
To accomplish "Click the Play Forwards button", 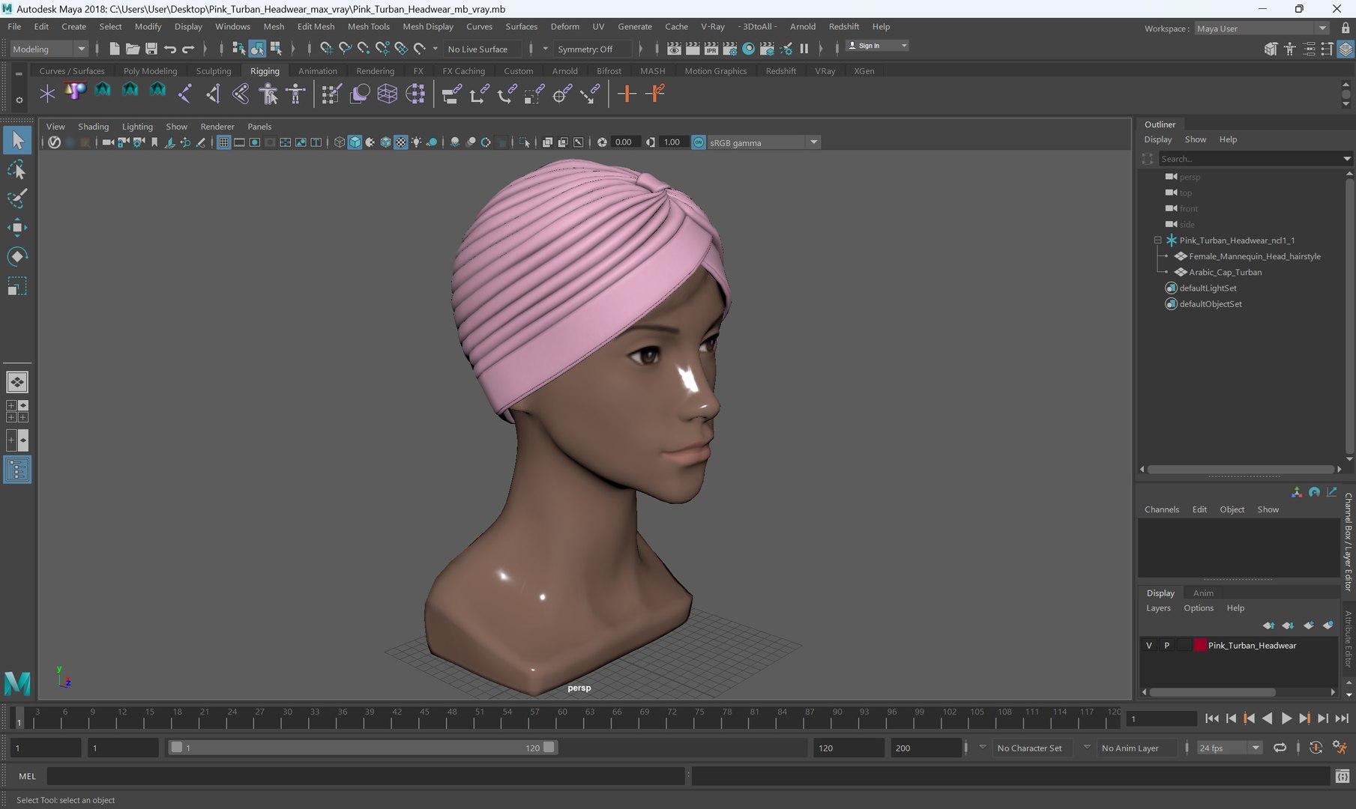I will point(1286,718).
